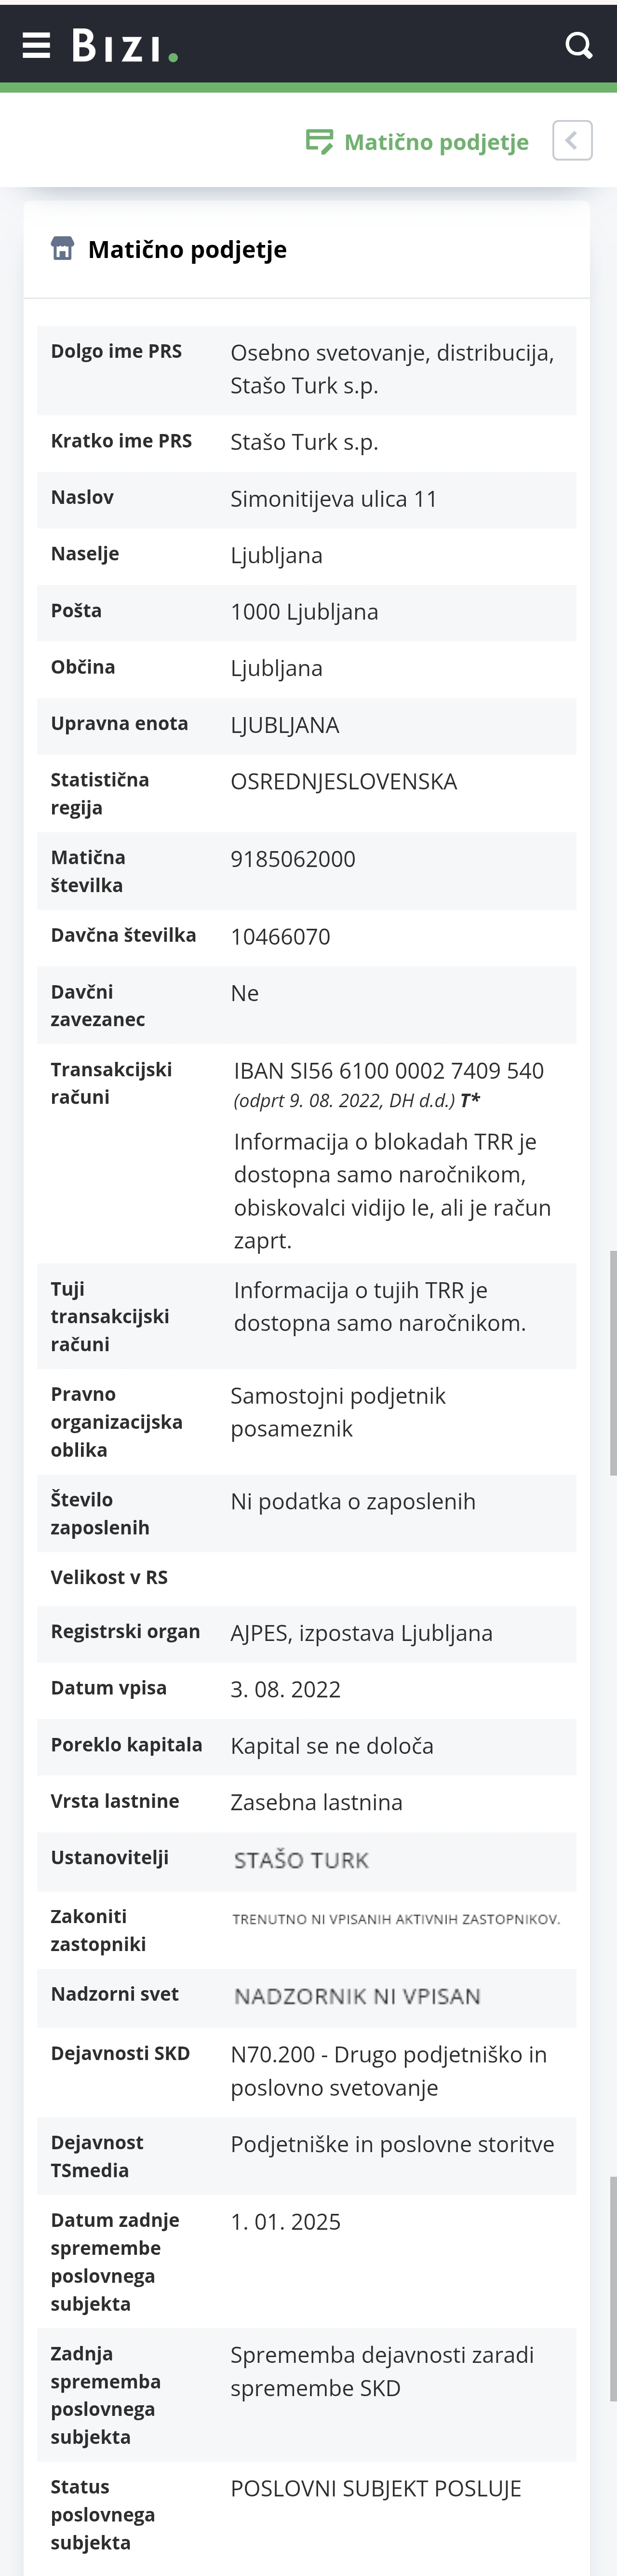The image size is (617, 2576).
Task: Click the registration number 9185062000
Action: pos(293,859)
